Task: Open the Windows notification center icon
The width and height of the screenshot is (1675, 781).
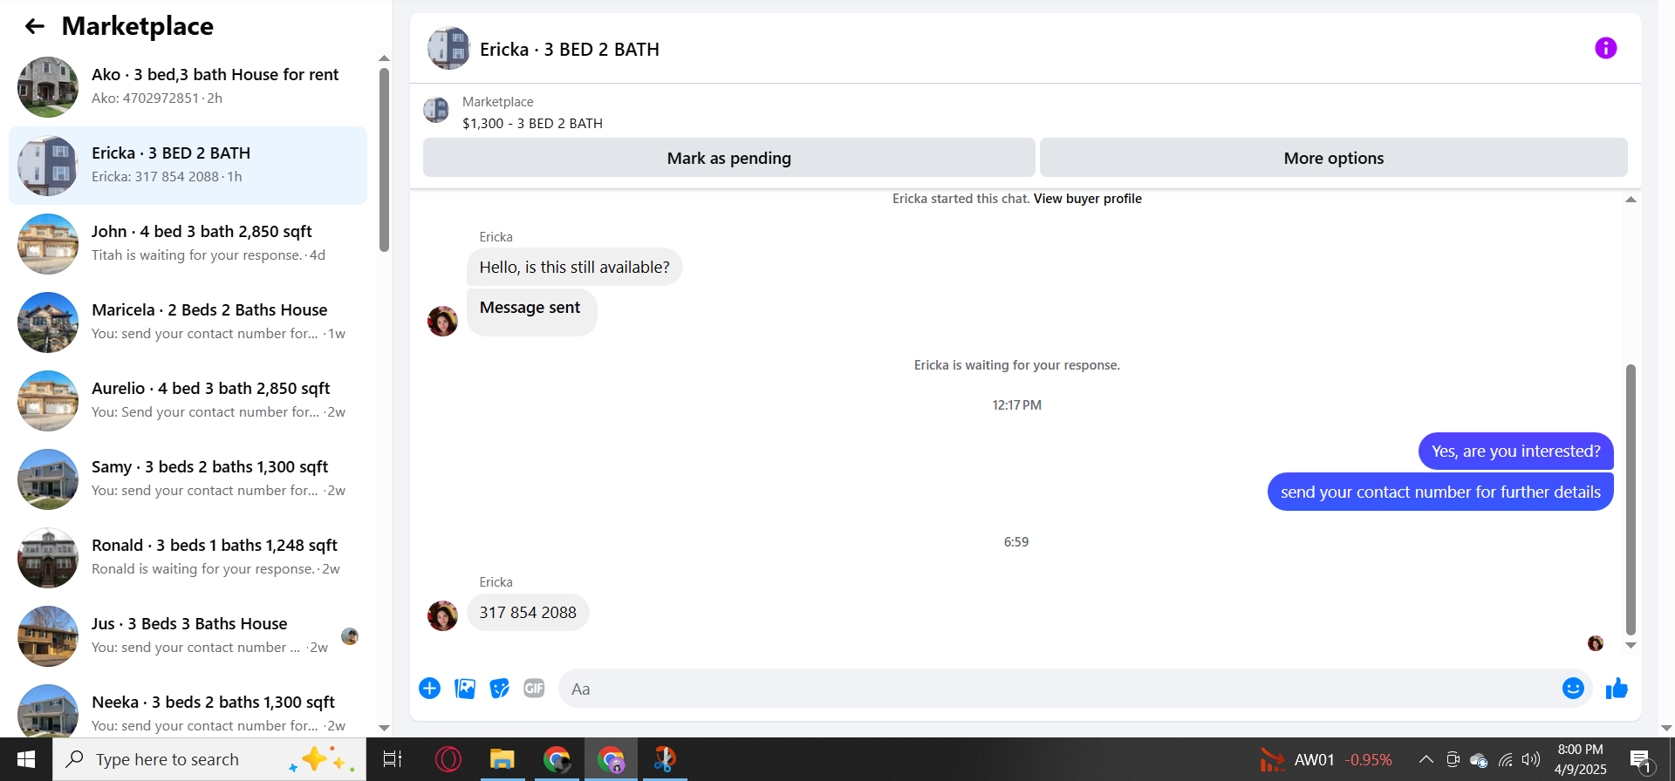Action: coord(1640,759)
